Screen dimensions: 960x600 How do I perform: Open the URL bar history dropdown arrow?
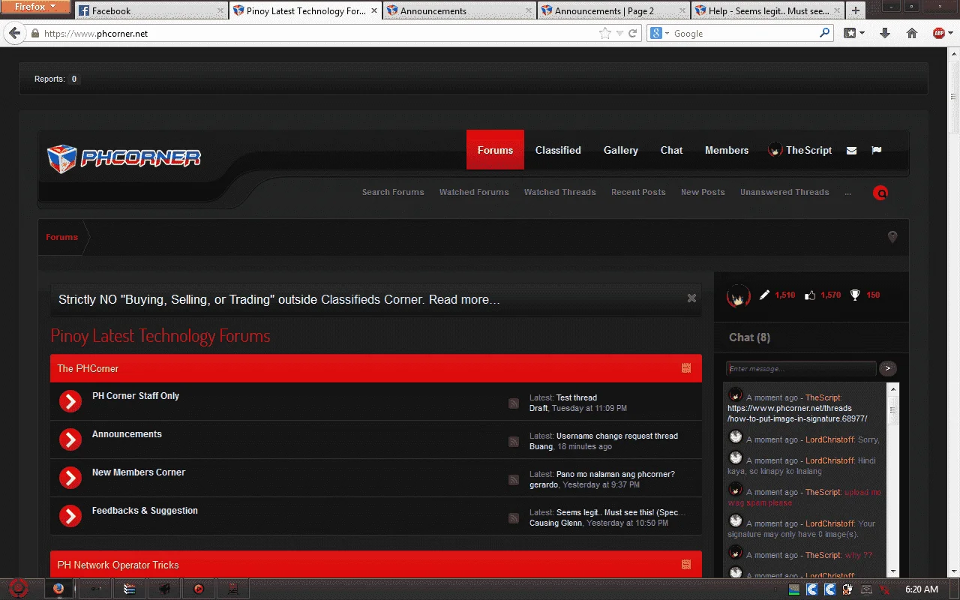[619, 34]
